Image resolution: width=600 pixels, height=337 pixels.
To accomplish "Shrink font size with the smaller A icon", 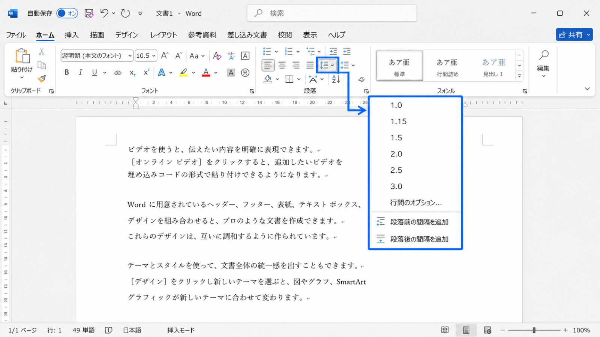I will click(x=178, y=55).
